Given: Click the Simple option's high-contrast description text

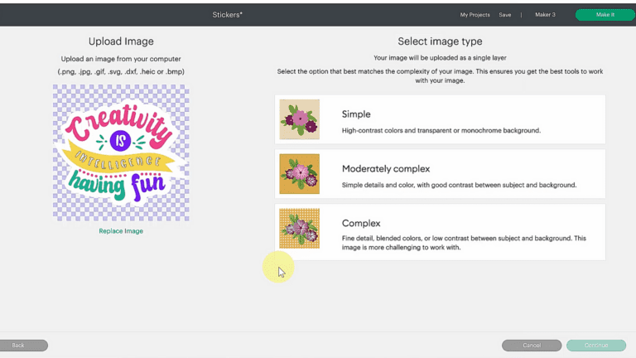Looking at the screenshot, I should [x=441, y=130].
